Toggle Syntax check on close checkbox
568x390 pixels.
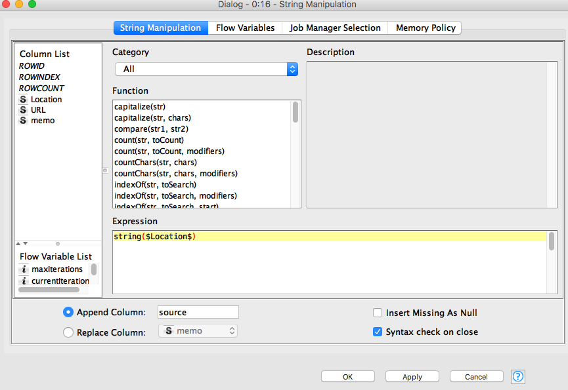click(x=378, y=332)
